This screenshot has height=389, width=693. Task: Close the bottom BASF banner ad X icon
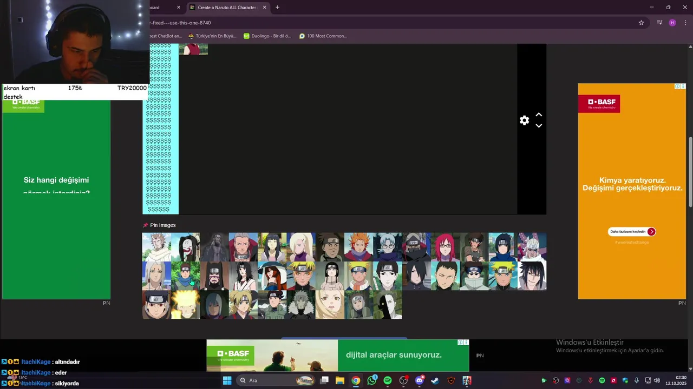pyautogui.click(x=466, y=342)
